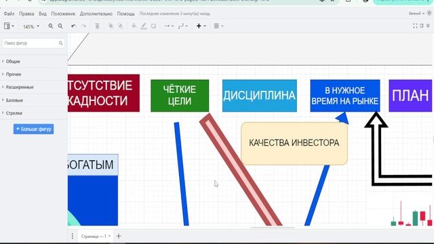Open the table insert dropdown

[x=218, y=26]
